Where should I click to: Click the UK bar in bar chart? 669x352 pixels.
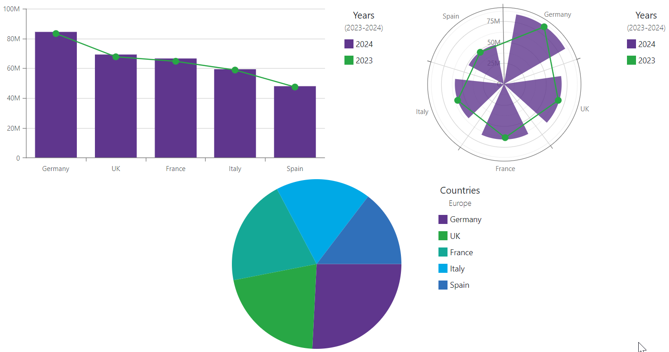point(116,106)
